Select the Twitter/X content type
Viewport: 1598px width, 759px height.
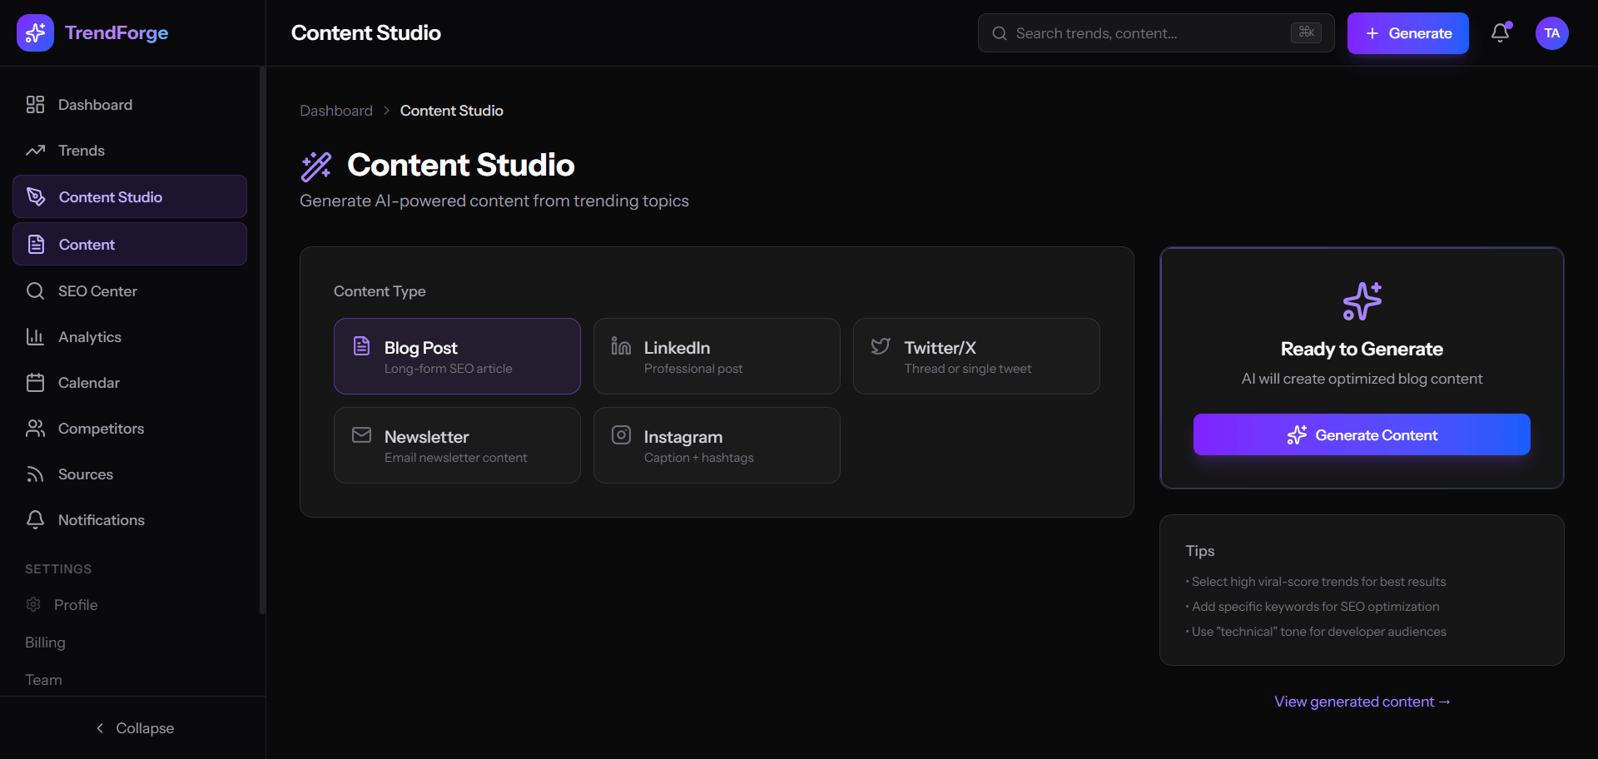click(976, 356)
